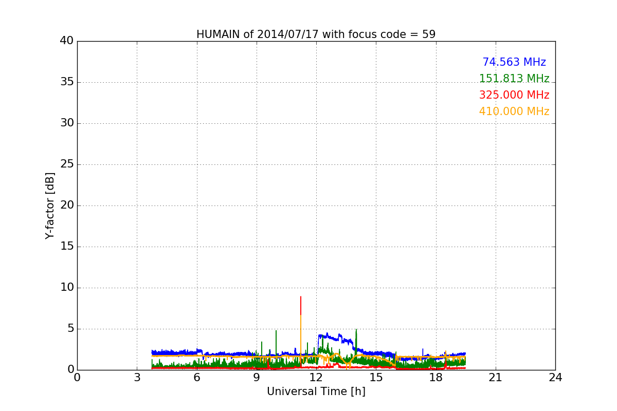Click the green spike peak near 14 h
This screenshot has height=411, width=617.
point(356,330)
